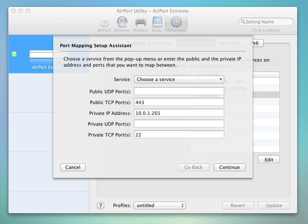
Task: Click the Cancel button
Action: (x=73, y=167)
